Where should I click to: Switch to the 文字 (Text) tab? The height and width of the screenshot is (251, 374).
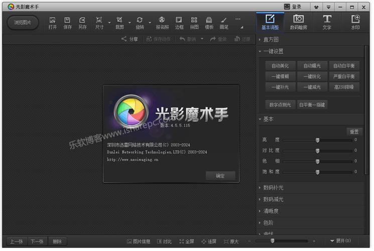click(327, 22)
